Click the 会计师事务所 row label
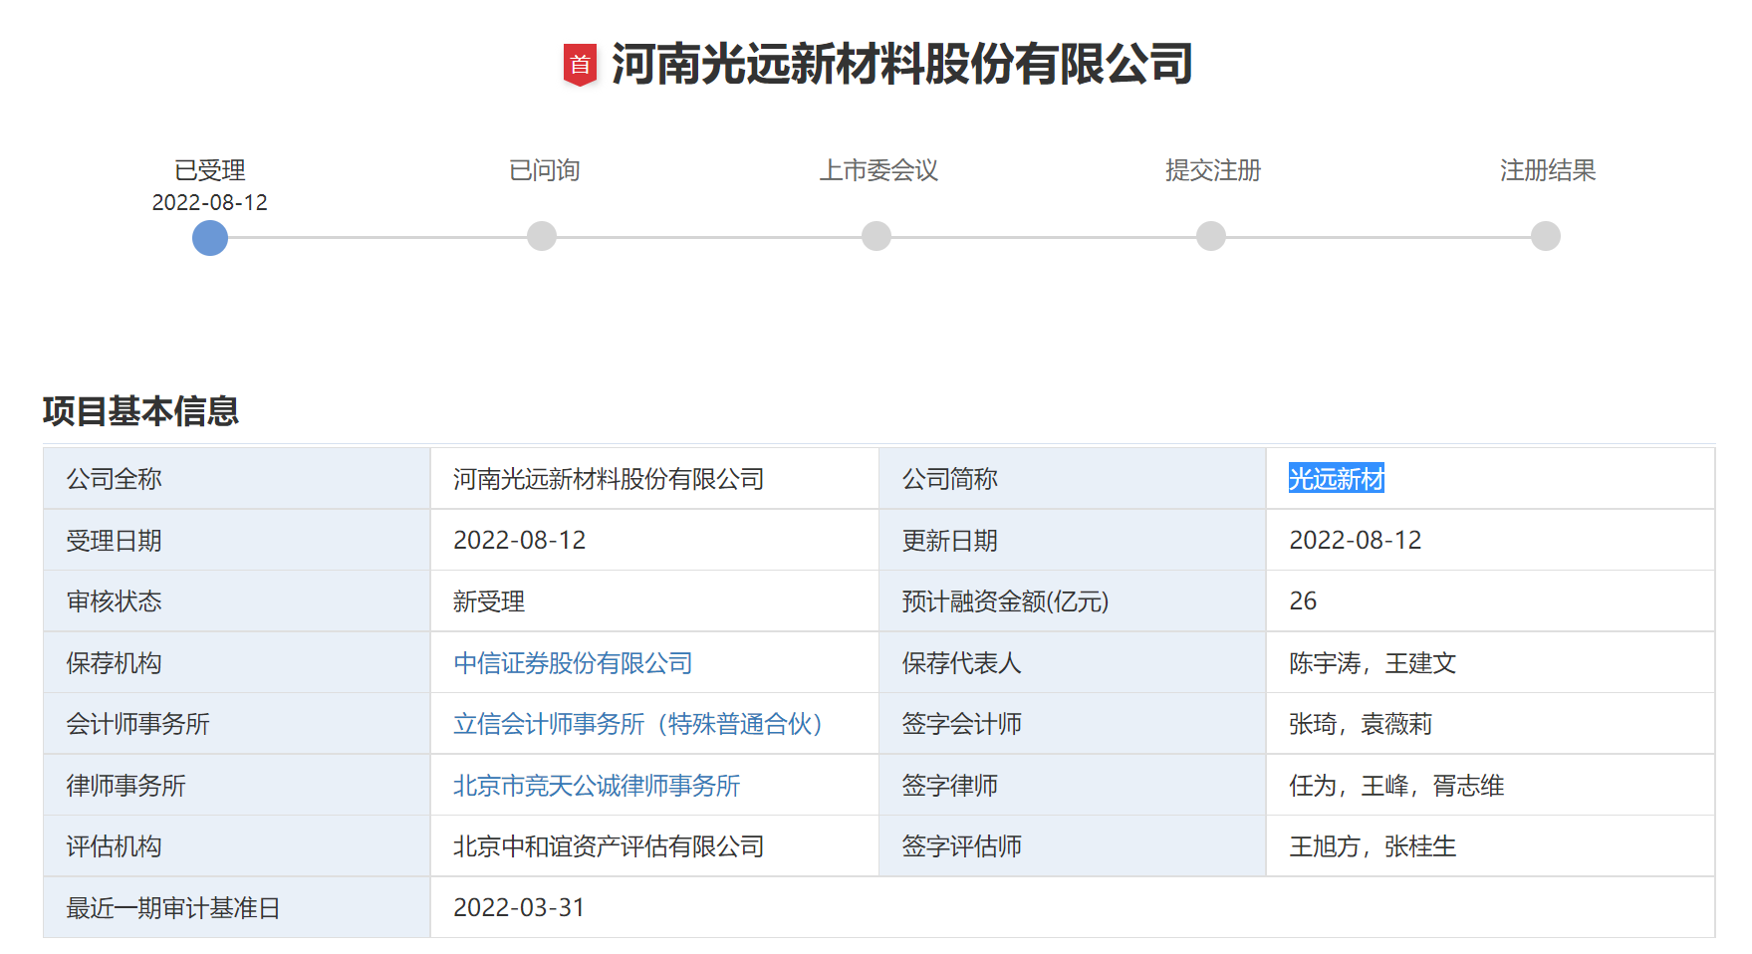 coord(137,724)
